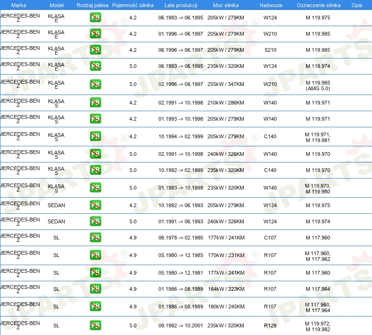Click the Rodzaj paliwa column header
Image resolution: width=372 pixels, height=335 pixels.
[92, 5]
